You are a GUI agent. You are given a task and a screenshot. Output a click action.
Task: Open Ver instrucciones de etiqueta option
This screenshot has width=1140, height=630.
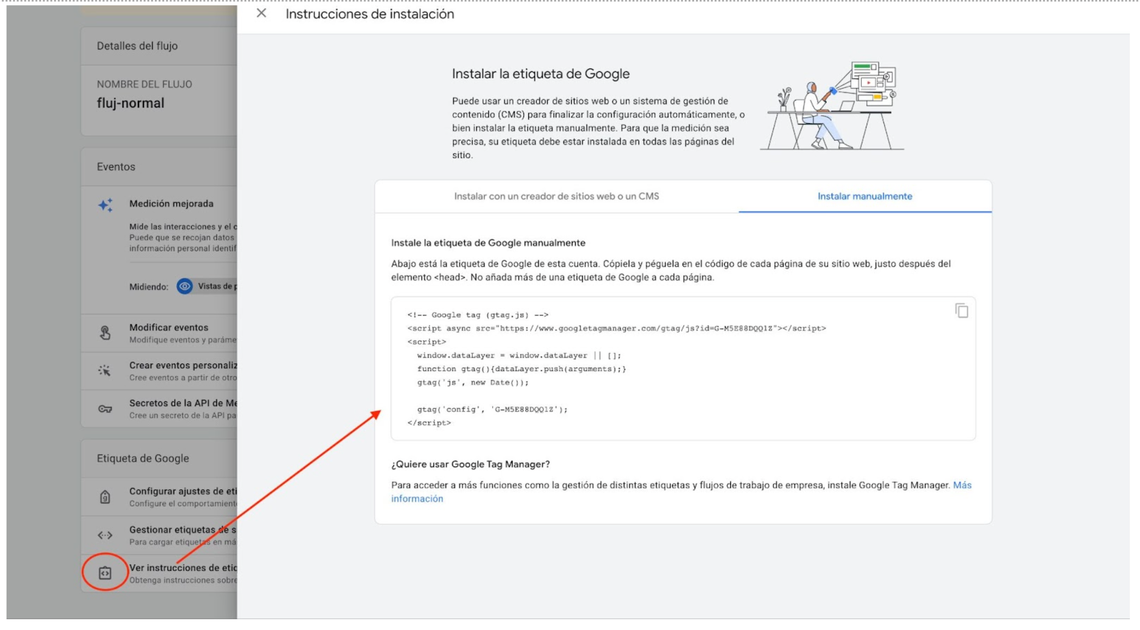tap(159, 573)
